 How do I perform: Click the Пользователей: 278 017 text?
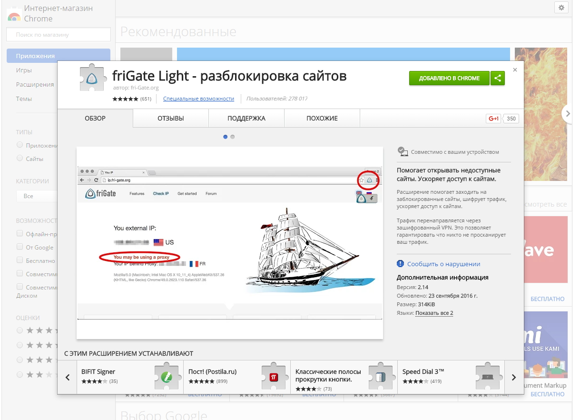277,99
